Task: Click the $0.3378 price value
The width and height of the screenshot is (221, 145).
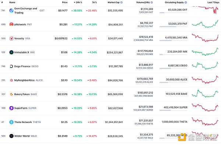Action: (63, 94)
